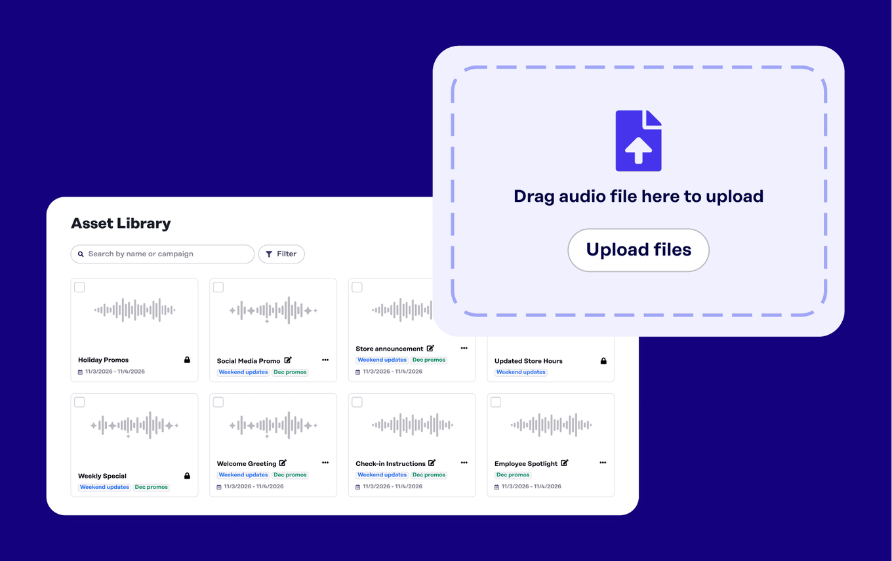Click the Employee Spotlight title

(x=526, y=463)
